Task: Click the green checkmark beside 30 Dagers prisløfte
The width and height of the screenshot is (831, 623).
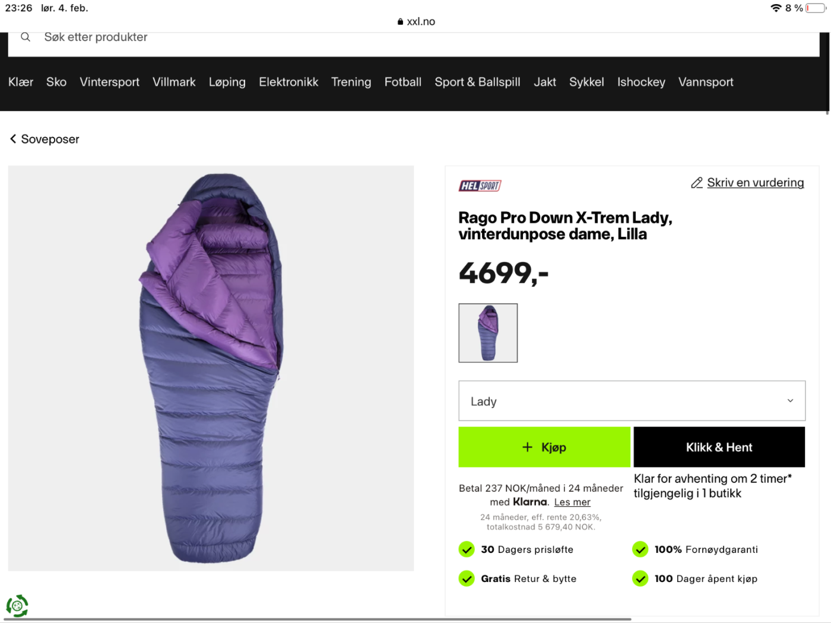Action: tap(467, 549)
